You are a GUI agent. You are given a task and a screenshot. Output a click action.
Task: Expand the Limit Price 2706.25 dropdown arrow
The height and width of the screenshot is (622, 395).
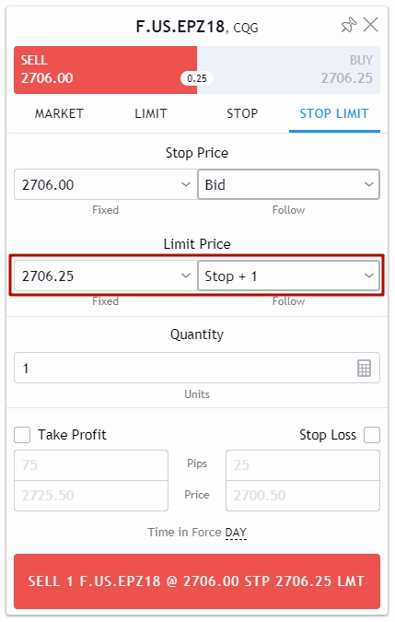click(185, 276)
